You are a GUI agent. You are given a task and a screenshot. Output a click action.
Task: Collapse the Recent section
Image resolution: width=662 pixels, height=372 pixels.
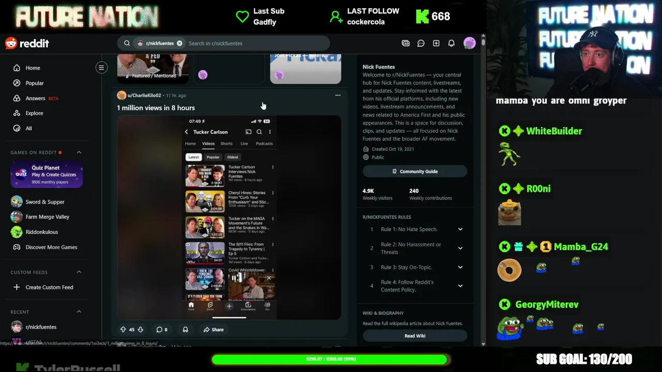[x=79, y=312]
